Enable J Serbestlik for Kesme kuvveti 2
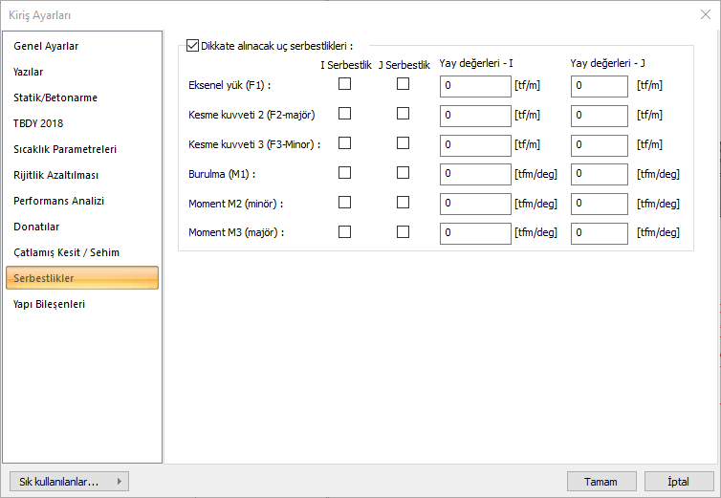721x498 pixels. point(404,114)
